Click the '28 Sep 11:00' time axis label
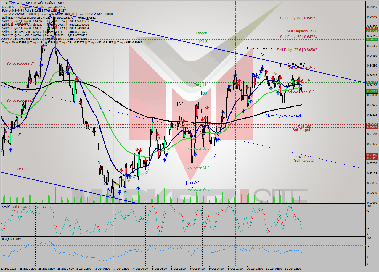Image resolution: width=379 pixels, height=272 pixels. 28,269
